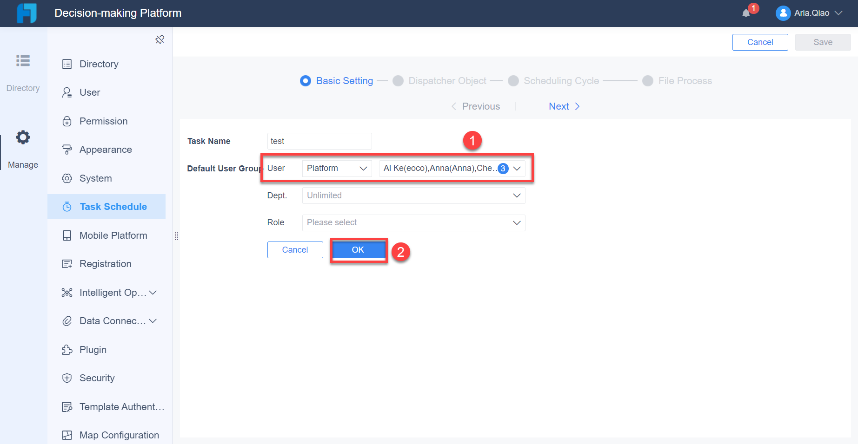
Task: Expand the Intelligent Op sidebar chevron
Action: 153,292
